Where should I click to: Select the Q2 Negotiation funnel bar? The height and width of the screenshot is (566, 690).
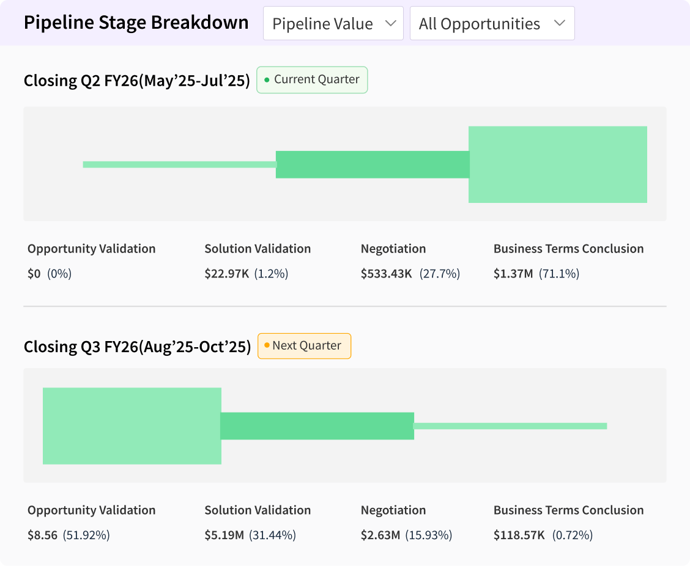coord(372,164)
